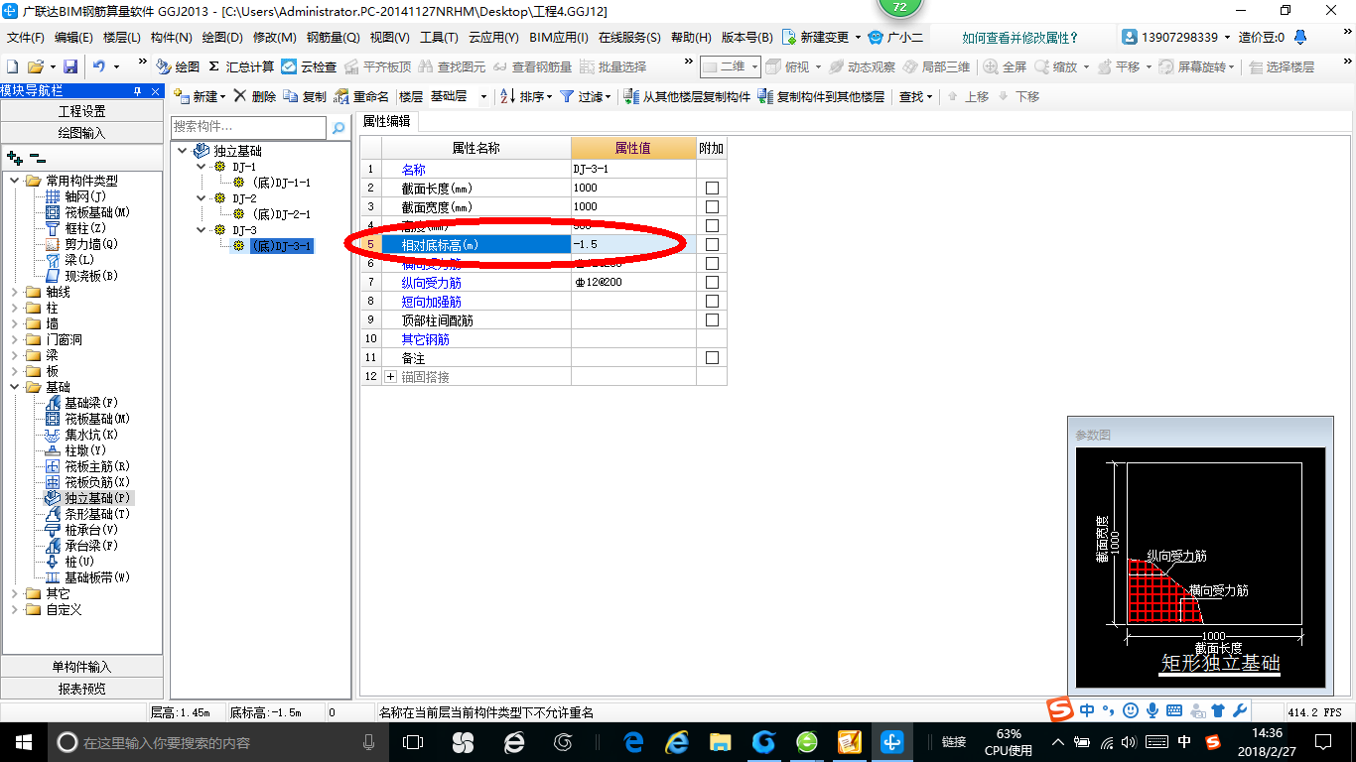Switch to the 属性编辑 tab

(x=386, y=121)
